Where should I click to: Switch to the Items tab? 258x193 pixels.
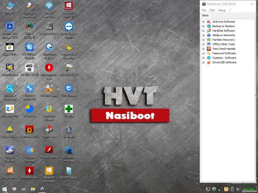click(x=205, y=15)
